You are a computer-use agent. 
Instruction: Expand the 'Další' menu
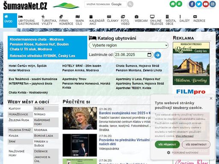(x=184, y=19)
